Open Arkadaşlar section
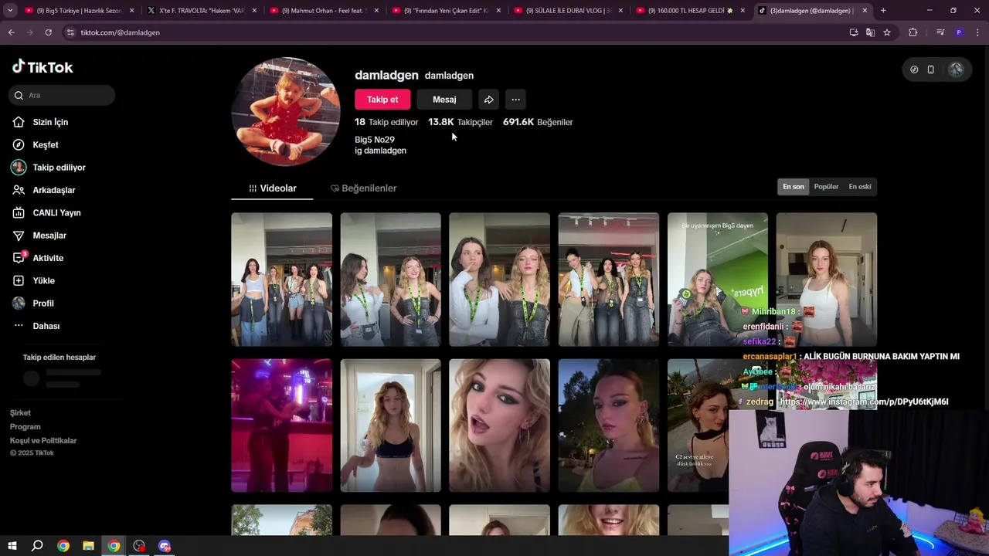This screenshot has width=989, height=556. point(44,190)
